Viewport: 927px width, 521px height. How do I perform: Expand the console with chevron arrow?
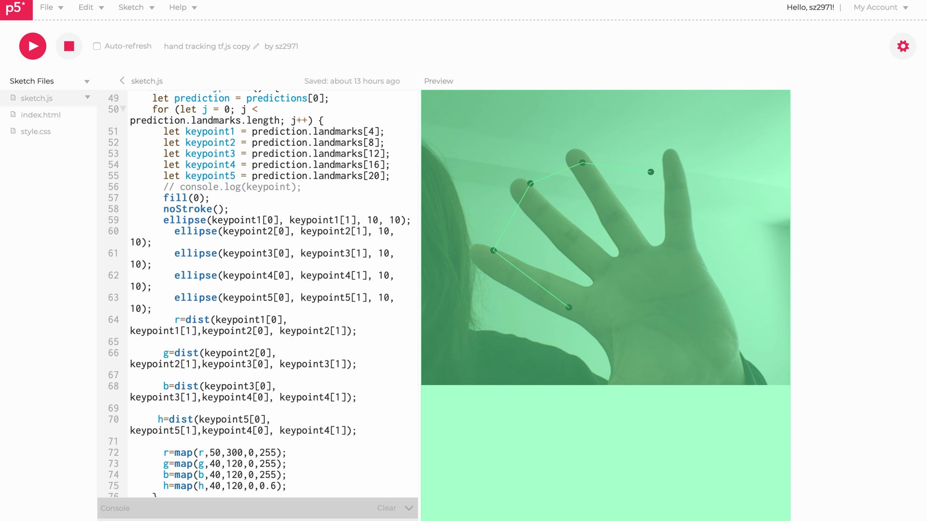tap(409, 508)
